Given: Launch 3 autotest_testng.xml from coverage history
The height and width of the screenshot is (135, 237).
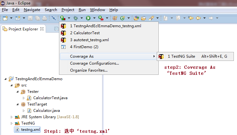Looking at the screenshot, I should point(89,40).
